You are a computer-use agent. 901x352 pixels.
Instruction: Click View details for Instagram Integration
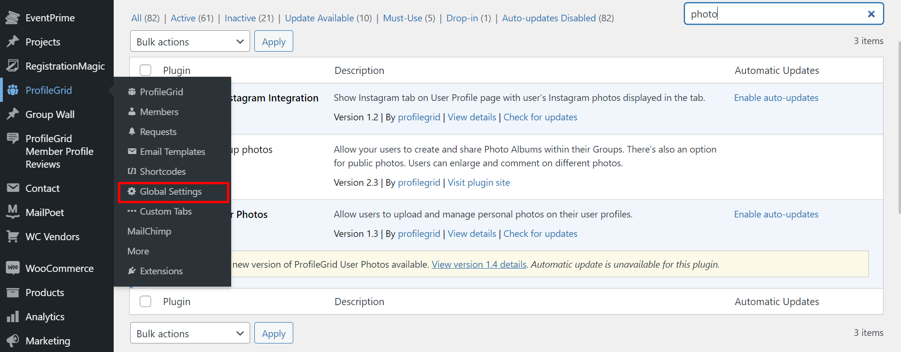(472, 117)
